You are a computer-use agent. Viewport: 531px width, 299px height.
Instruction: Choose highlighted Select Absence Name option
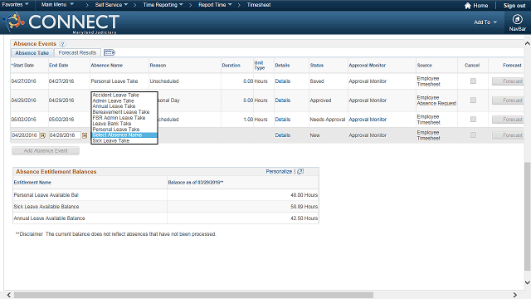124,135
